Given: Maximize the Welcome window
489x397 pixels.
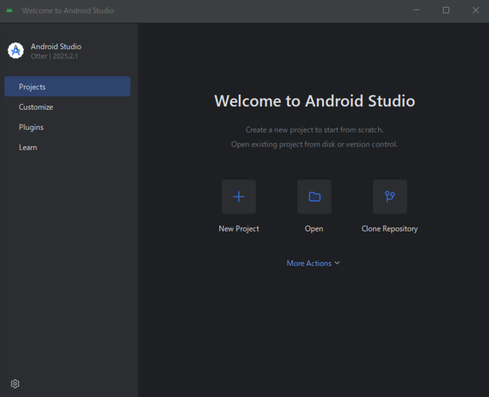Looking at the screenshot, I should [x=446, y=10].
